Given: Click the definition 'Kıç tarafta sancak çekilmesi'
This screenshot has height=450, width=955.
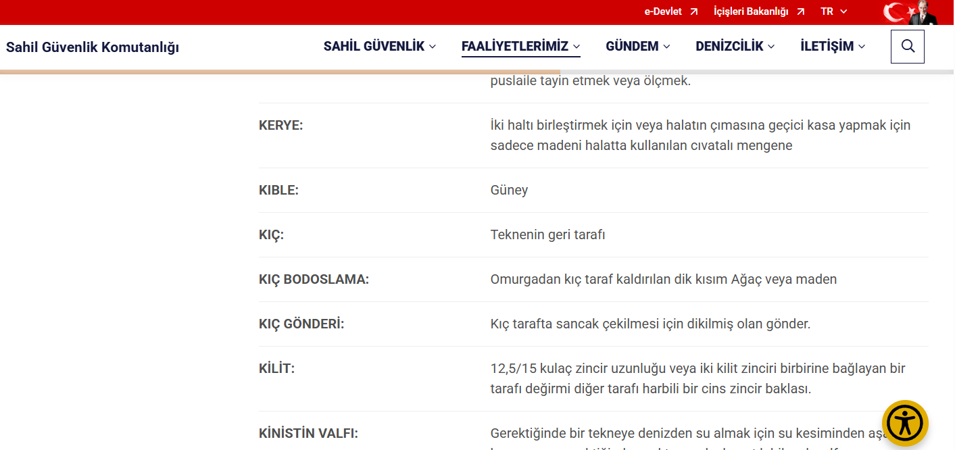Looking at the screenshot, I should (x=650, y=324).
